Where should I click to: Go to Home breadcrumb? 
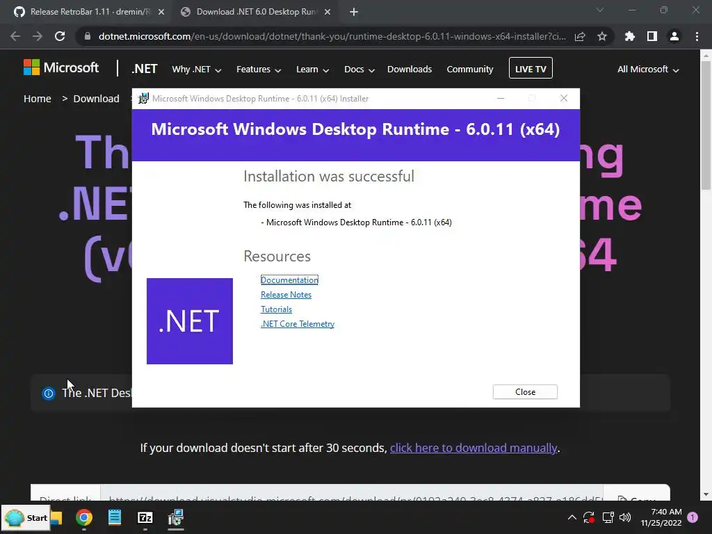click(38, 99)
